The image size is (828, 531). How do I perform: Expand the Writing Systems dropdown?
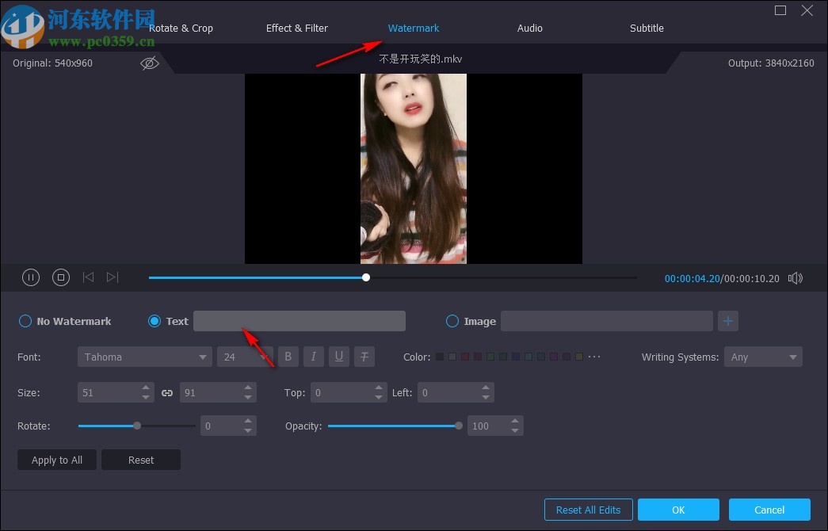pos(763,357)
